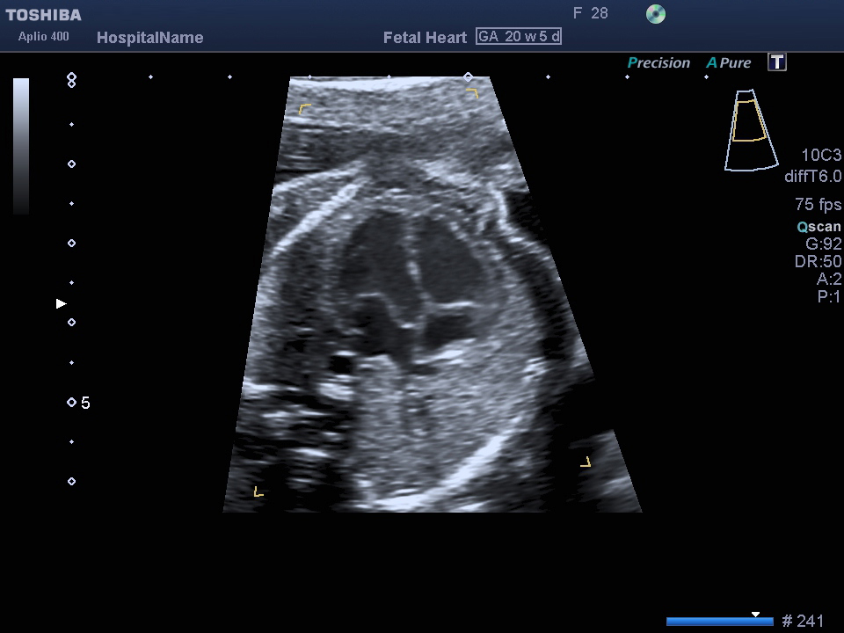Click the T icon next to Pure
This screenshot has height=633, width=844.
[776, 62]
